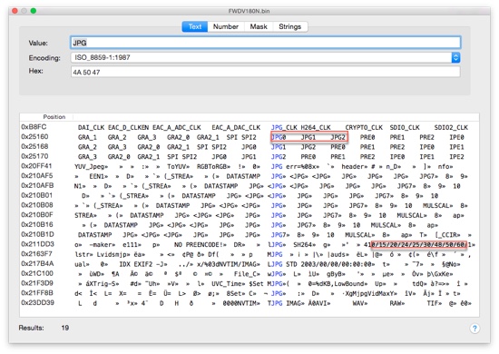This screenshot has height=354, width=499.
Task: Switch to the Text tab
Action: (195, 26)
